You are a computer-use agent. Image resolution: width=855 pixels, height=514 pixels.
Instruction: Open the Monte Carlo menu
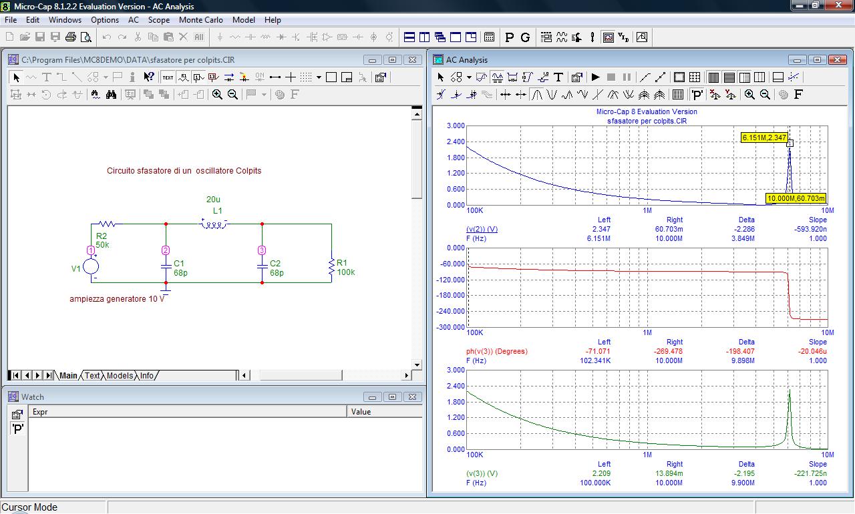tap(200, 20)
